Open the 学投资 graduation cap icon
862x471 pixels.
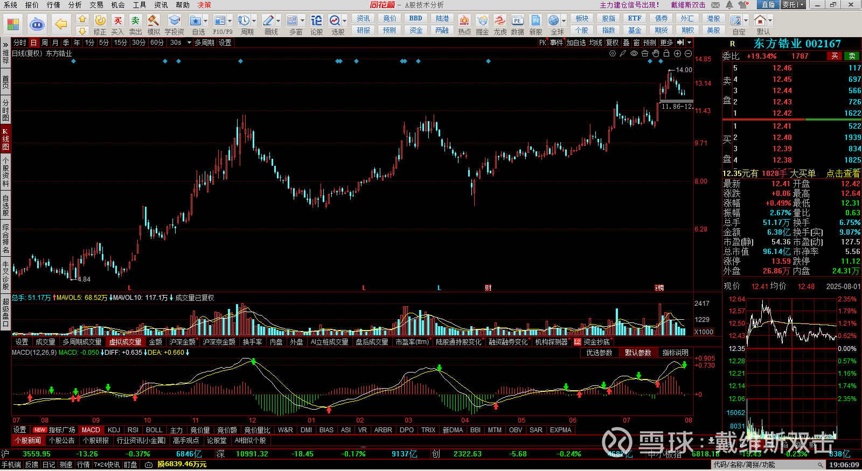click(174, 20)
